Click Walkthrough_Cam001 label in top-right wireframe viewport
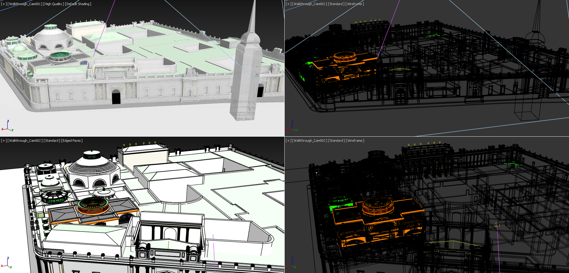The height and width of the screenshot is (273, 569). (x=309, y=4)
